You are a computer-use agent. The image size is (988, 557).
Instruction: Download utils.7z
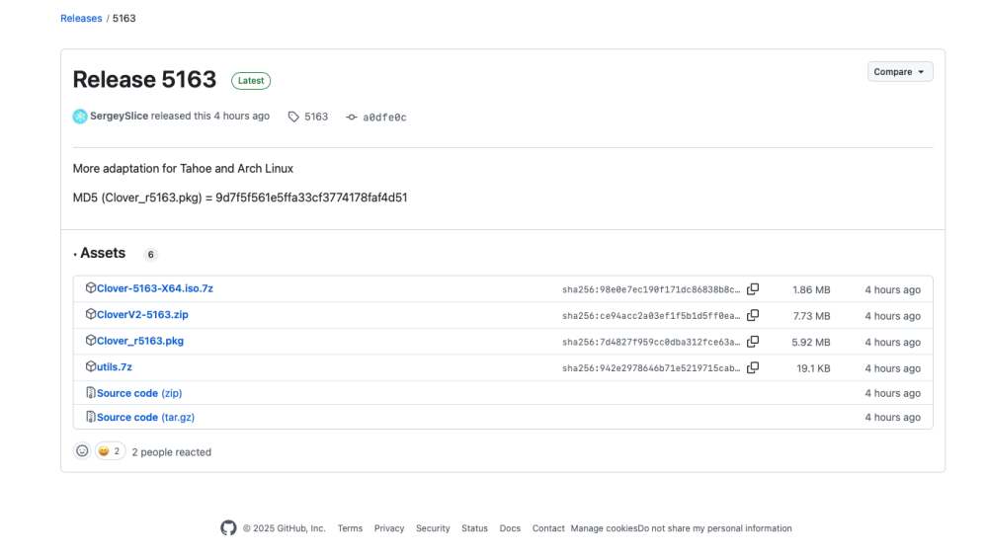pyautogui.click(x=115, y=366)
